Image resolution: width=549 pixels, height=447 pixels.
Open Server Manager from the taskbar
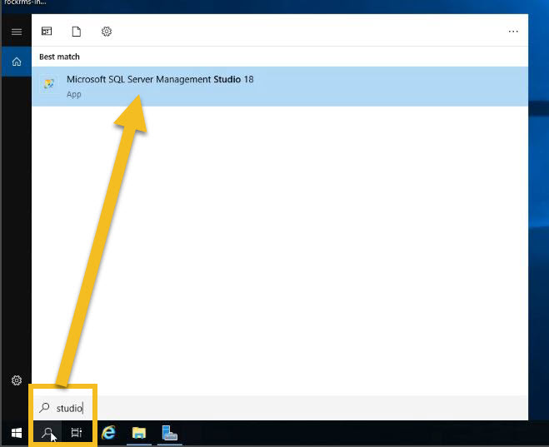[170, 433]
